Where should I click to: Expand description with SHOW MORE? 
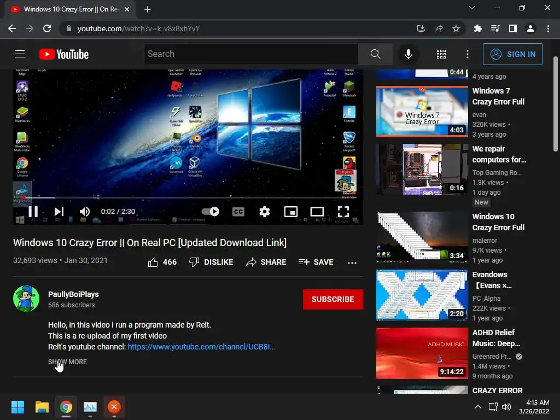click(67, 362)
